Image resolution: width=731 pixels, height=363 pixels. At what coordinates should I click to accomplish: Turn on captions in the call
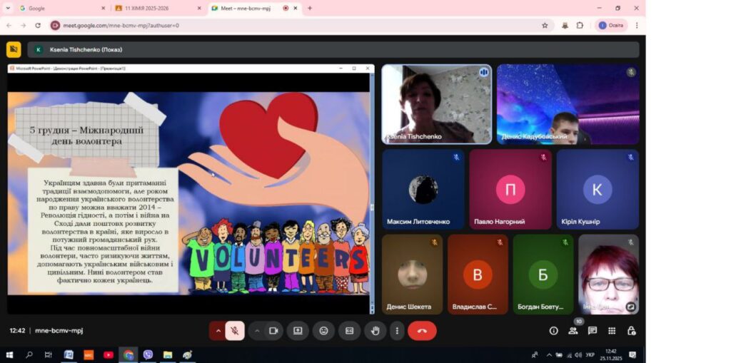coord(349,331)
